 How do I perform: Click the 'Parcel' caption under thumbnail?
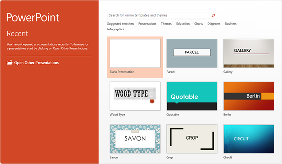[x=170, y=72]
